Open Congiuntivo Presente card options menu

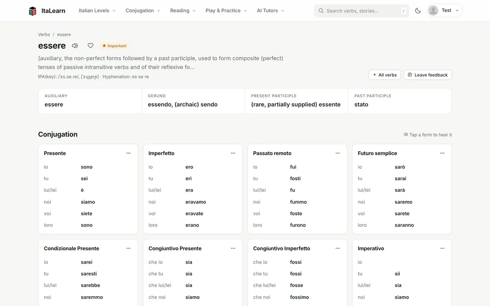pos(233,248)
